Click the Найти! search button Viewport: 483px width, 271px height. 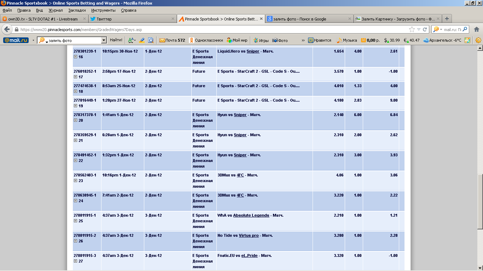coord(116,40)
